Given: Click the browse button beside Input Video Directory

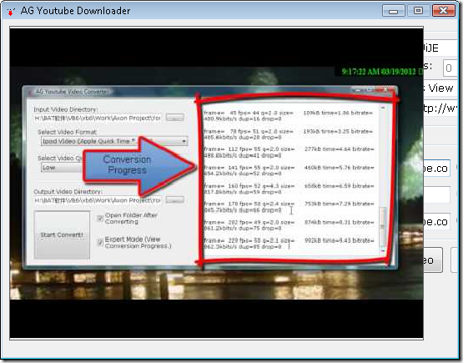Looking at the screenshot, I should (x=175, y=118).
